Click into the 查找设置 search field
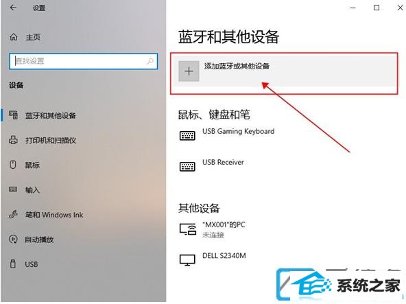This screenshot has height=304, width=406. tap(84, 62)
